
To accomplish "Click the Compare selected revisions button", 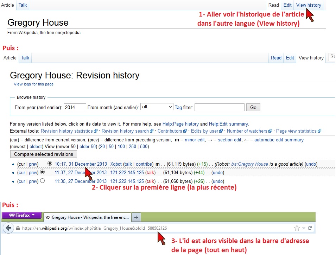I will click(x=44, y=154).
